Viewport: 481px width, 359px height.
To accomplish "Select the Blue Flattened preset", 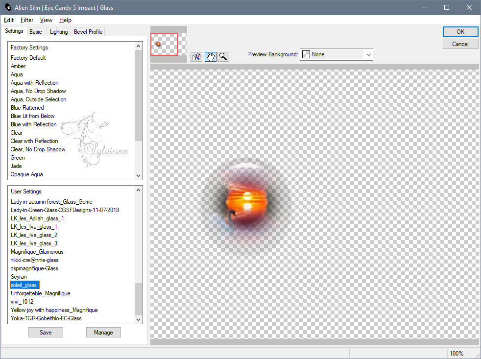I will (27, 107).
